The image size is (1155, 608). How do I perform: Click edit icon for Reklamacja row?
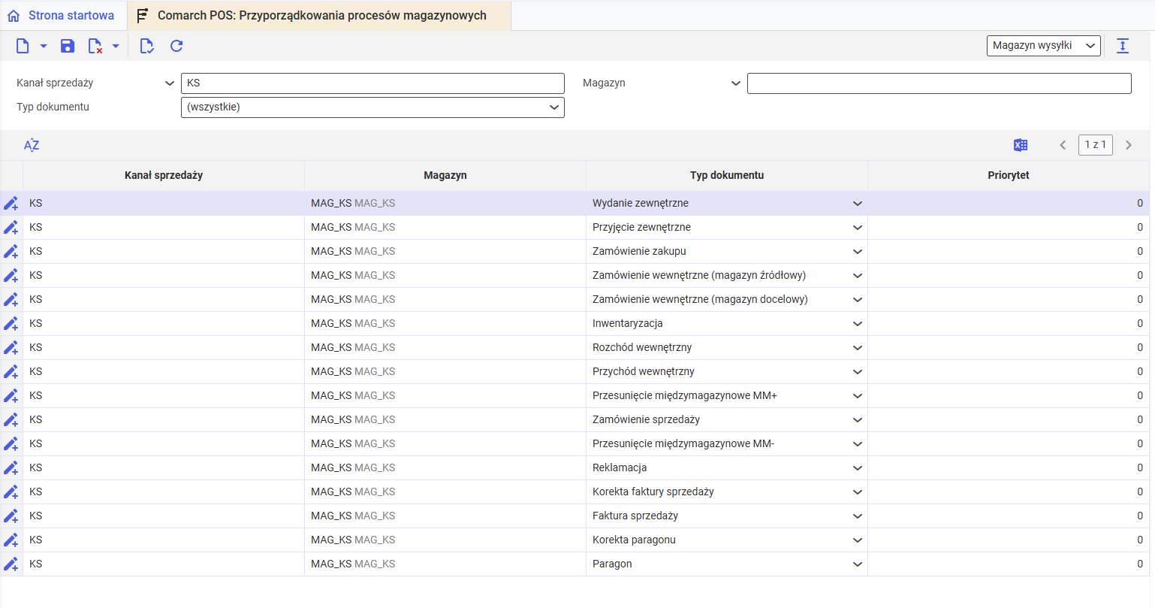(11, 468)
